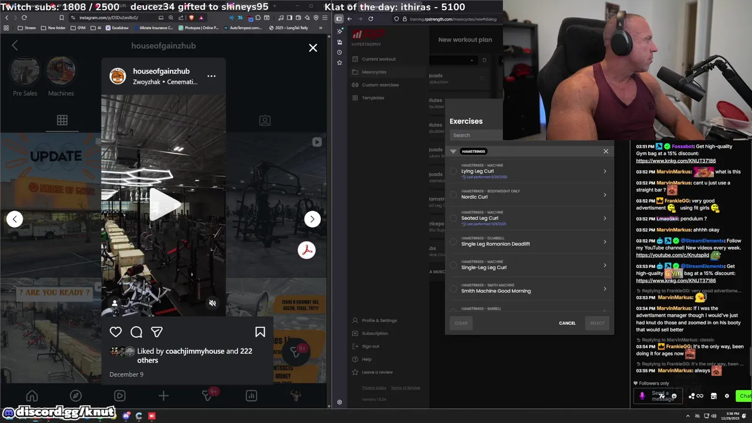Select the Seated Leg Curl radio button

(x=453, y=218)
